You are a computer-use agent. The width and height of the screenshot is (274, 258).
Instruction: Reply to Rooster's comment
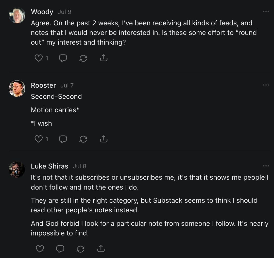63,139
